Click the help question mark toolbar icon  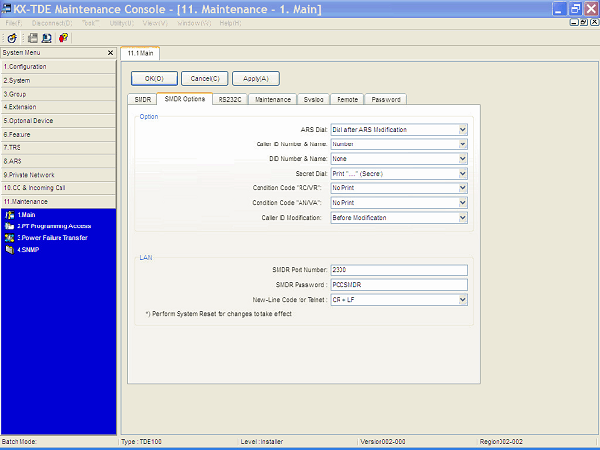63,37
